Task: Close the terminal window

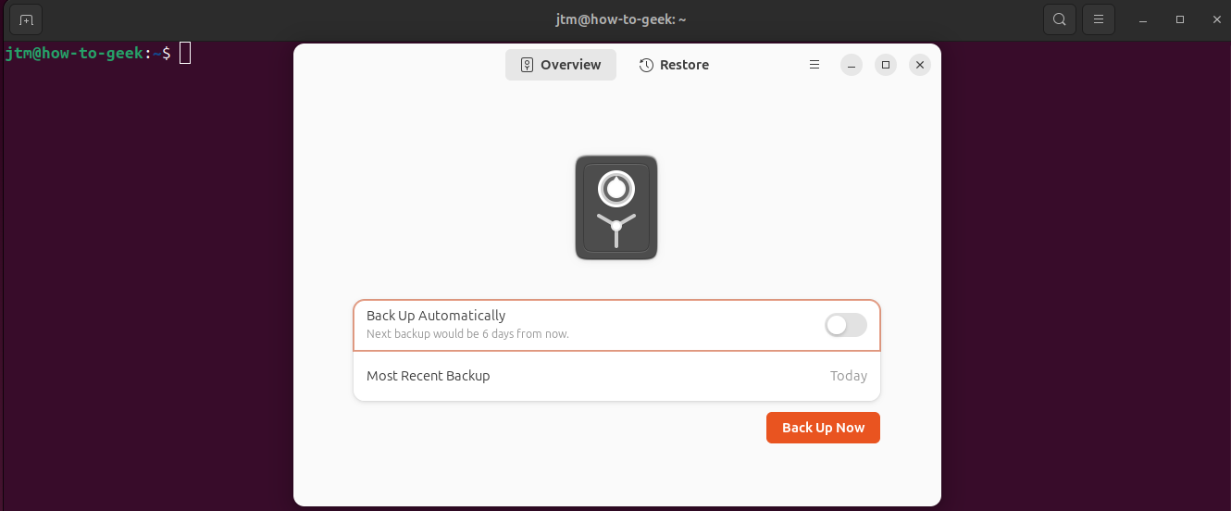Action: pos(1215,19)
